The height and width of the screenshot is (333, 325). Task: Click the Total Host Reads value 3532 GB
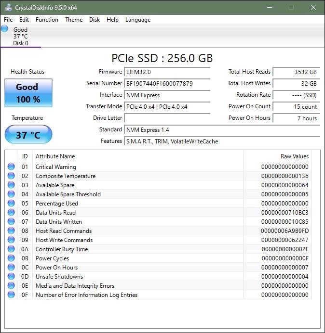(296, 72)
